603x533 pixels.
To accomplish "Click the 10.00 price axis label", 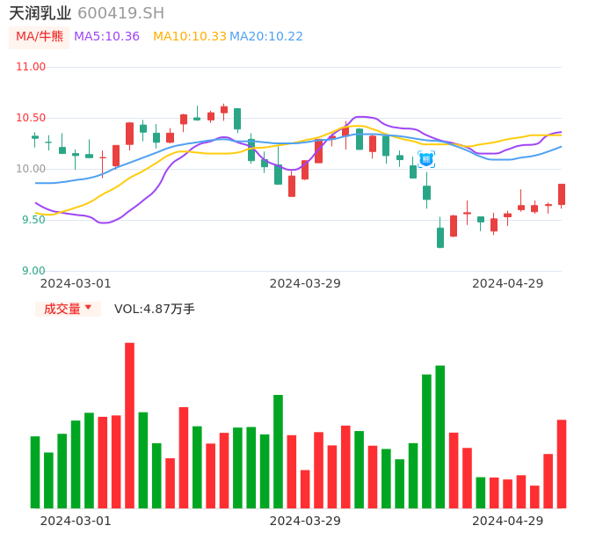I will tap(31, 169).
